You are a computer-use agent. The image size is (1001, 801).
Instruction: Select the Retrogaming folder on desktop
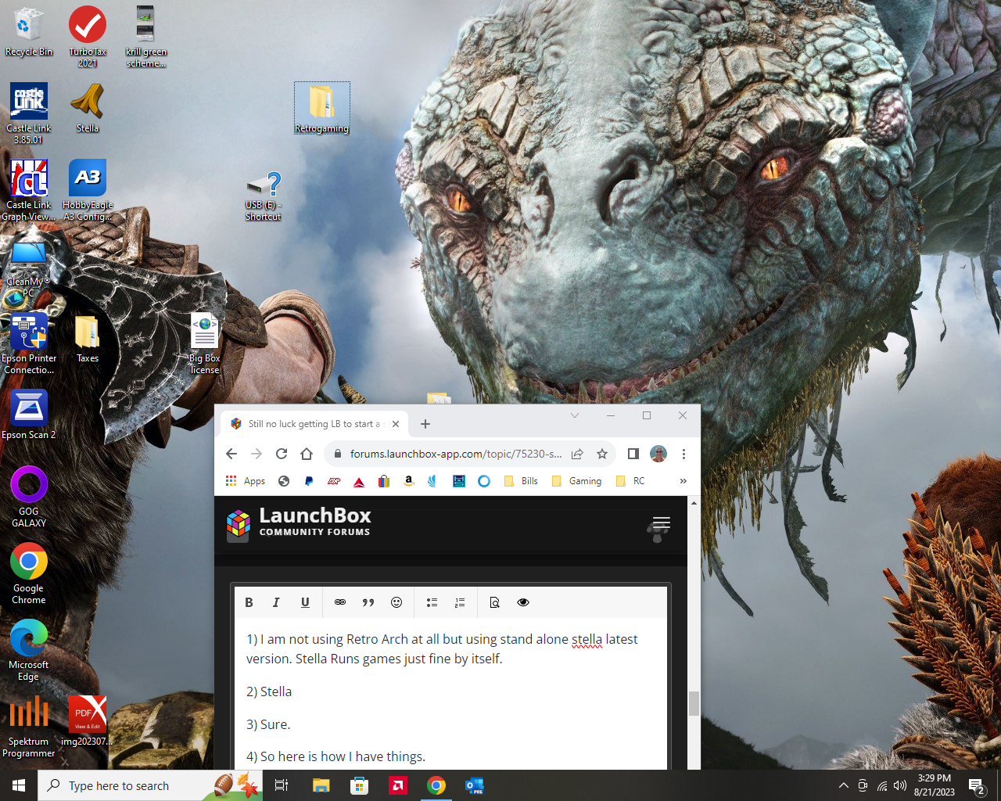tap(322, 108)
